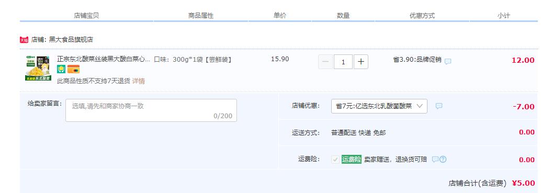This screenshot has width=541, height=193.
Task: Click the 数量 column header
Action: click(x=343, y=16)
